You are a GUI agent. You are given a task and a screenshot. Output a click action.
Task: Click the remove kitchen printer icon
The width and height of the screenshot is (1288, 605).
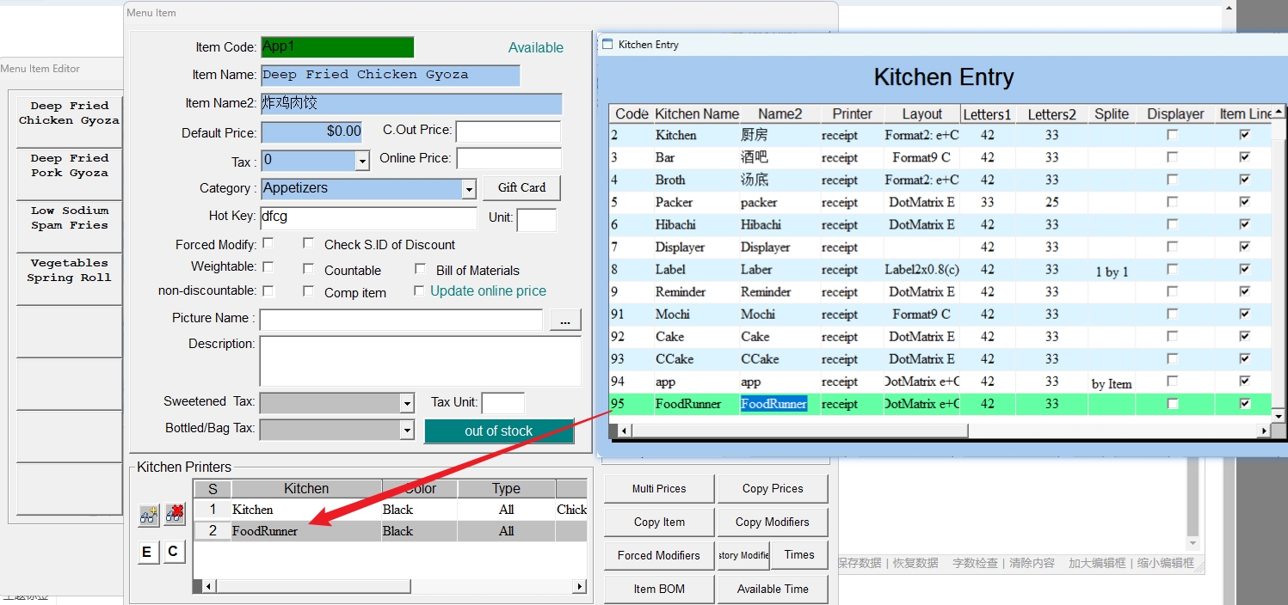176,515
